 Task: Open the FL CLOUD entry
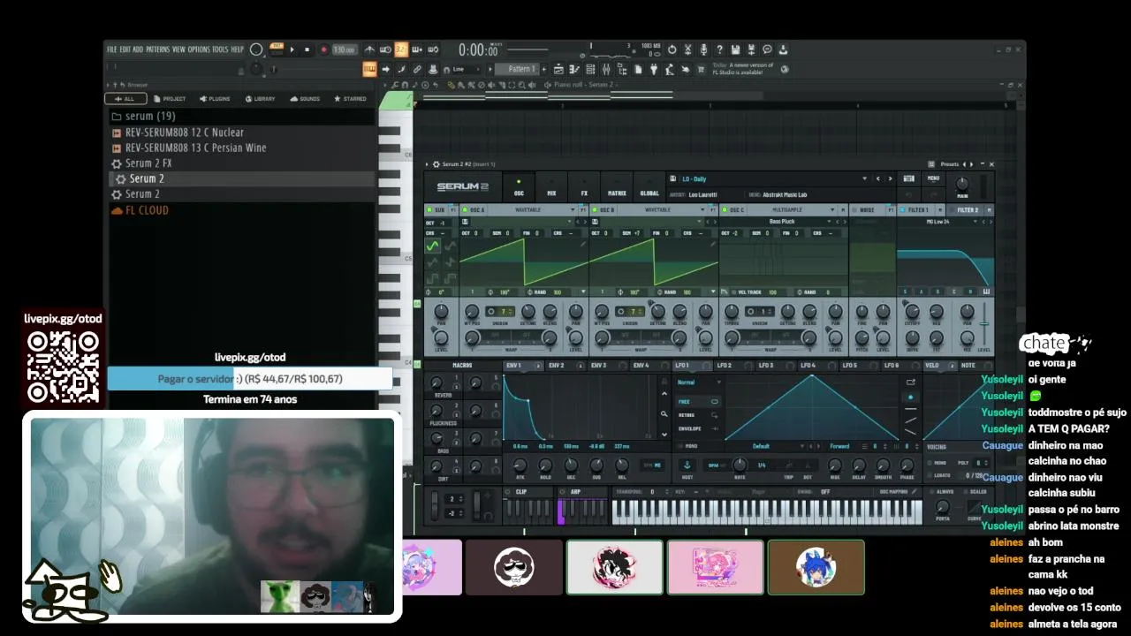click(240, 210)
